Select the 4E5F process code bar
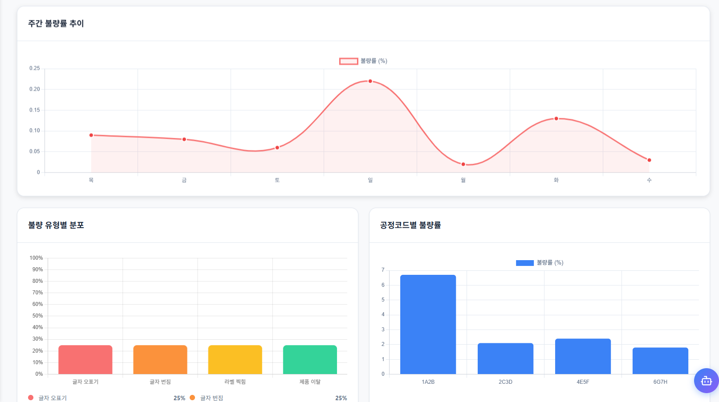719x402 pixels. point(583,356)
